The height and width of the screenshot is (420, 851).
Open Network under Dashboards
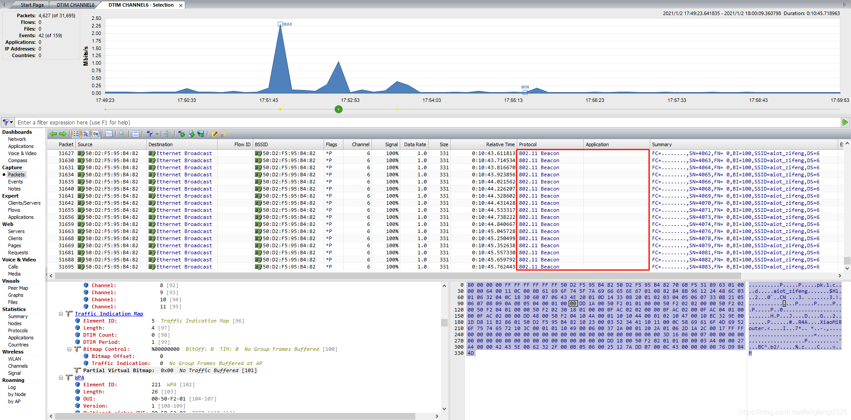pos(17,139)
